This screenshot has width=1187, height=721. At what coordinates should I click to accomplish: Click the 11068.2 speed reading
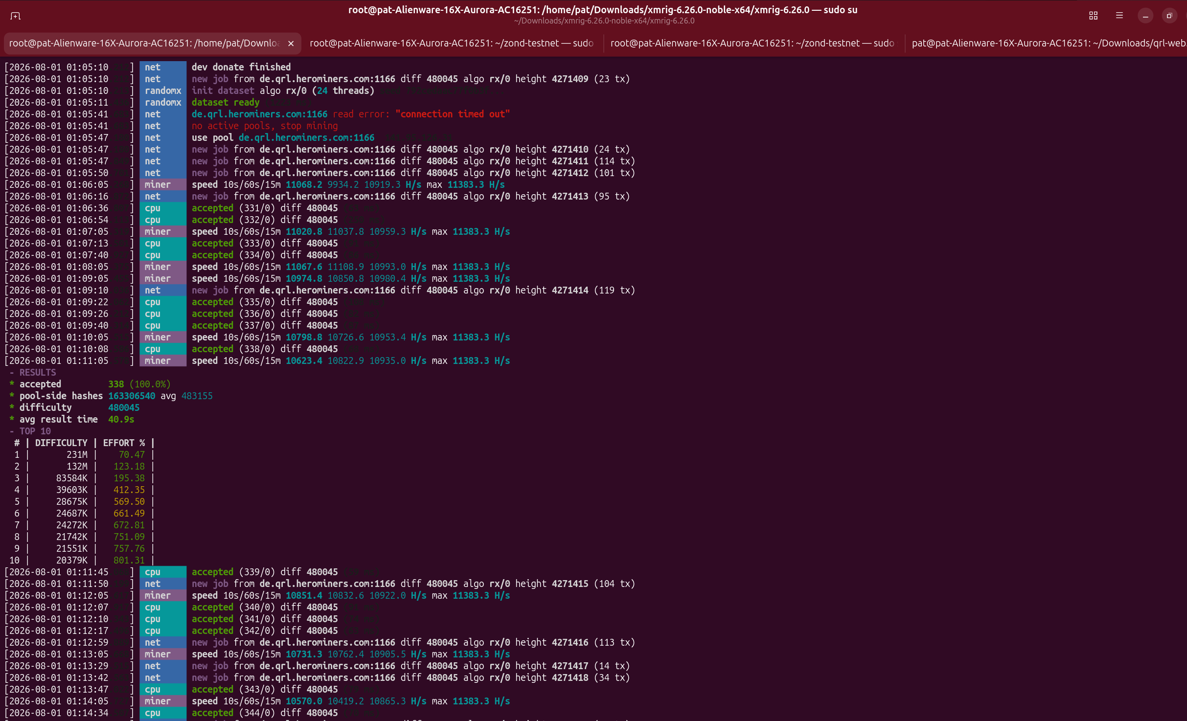pyautogui.click(x=304, y=184)
